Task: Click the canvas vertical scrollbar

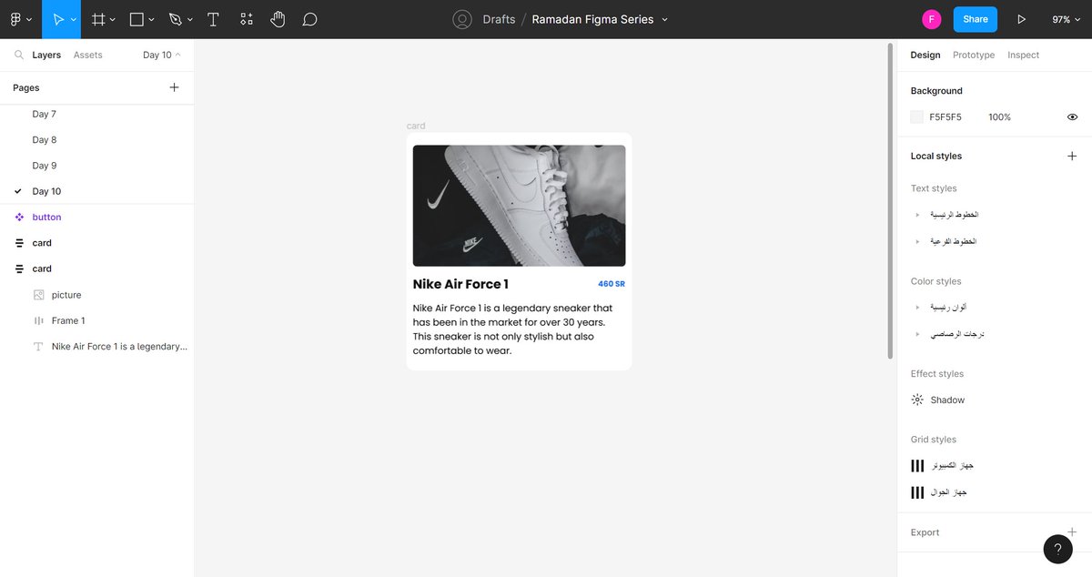Action: pyautogui.click(x=891, y=200)
